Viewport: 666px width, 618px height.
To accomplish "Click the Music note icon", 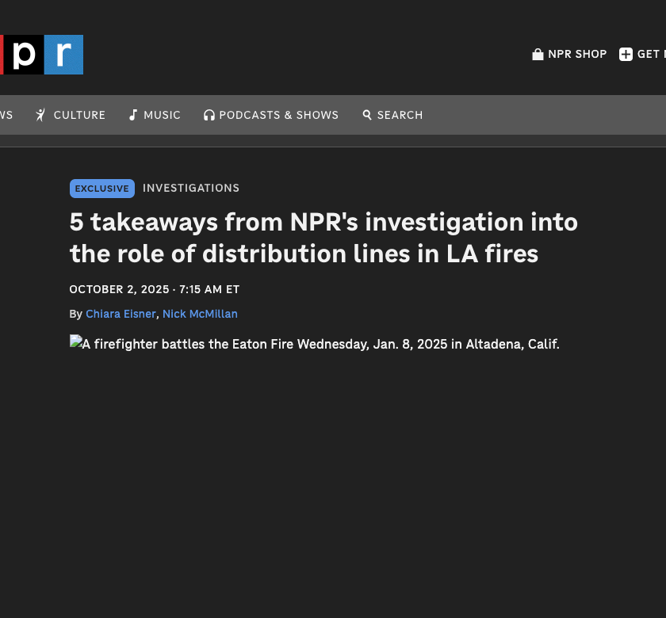I will (x=133, y=115).
